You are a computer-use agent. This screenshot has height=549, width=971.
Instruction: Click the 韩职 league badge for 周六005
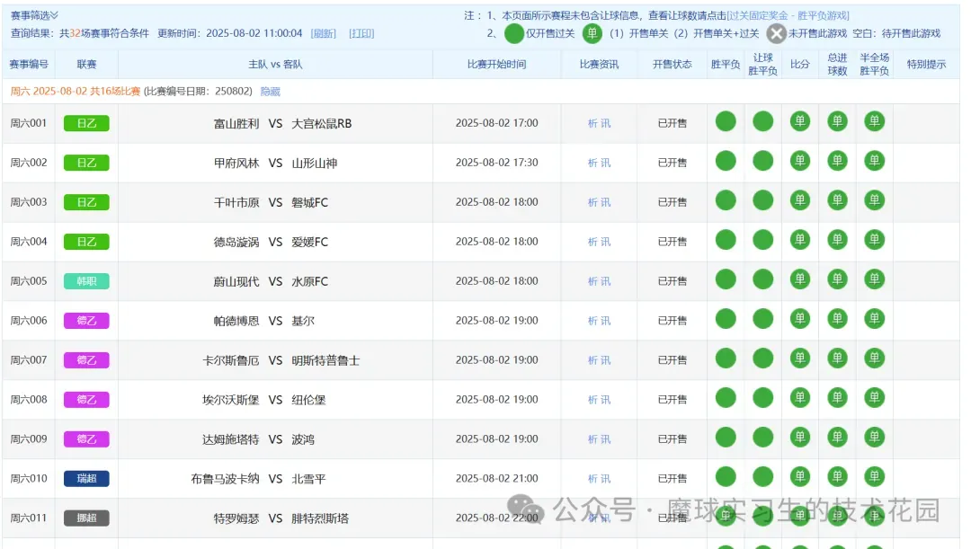click(x=86, y=281)
